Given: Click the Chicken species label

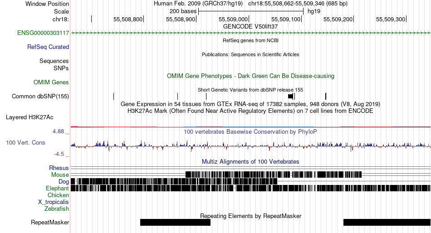Looking at the screenshot, I should click(x=58, y=195).
